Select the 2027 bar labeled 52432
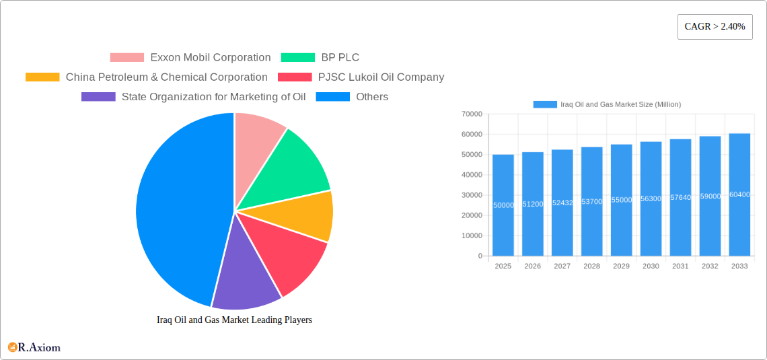Image resolution: width=767 pixels, height=360 pixels. 562,203
